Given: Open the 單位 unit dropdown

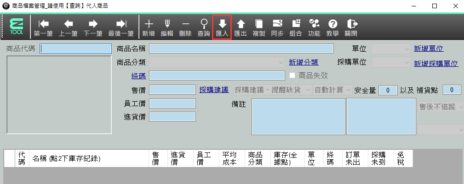Looking at the screenshot, I should [x=391, y=49].
